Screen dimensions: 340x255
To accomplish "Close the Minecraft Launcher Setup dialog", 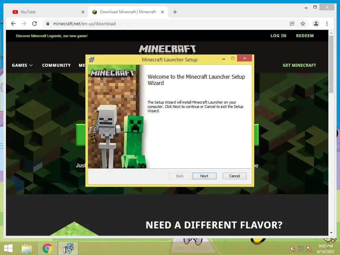I will pyautogui.click(x=244, y=58).
